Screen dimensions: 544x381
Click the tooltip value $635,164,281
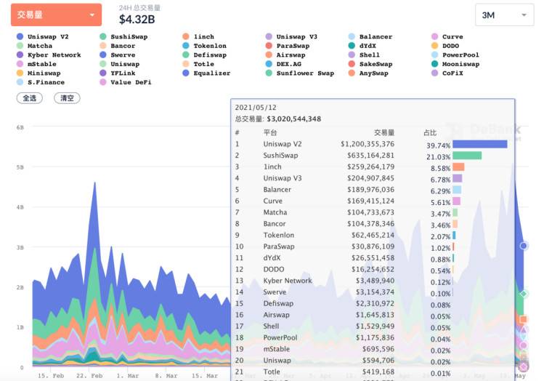point(370,156)
